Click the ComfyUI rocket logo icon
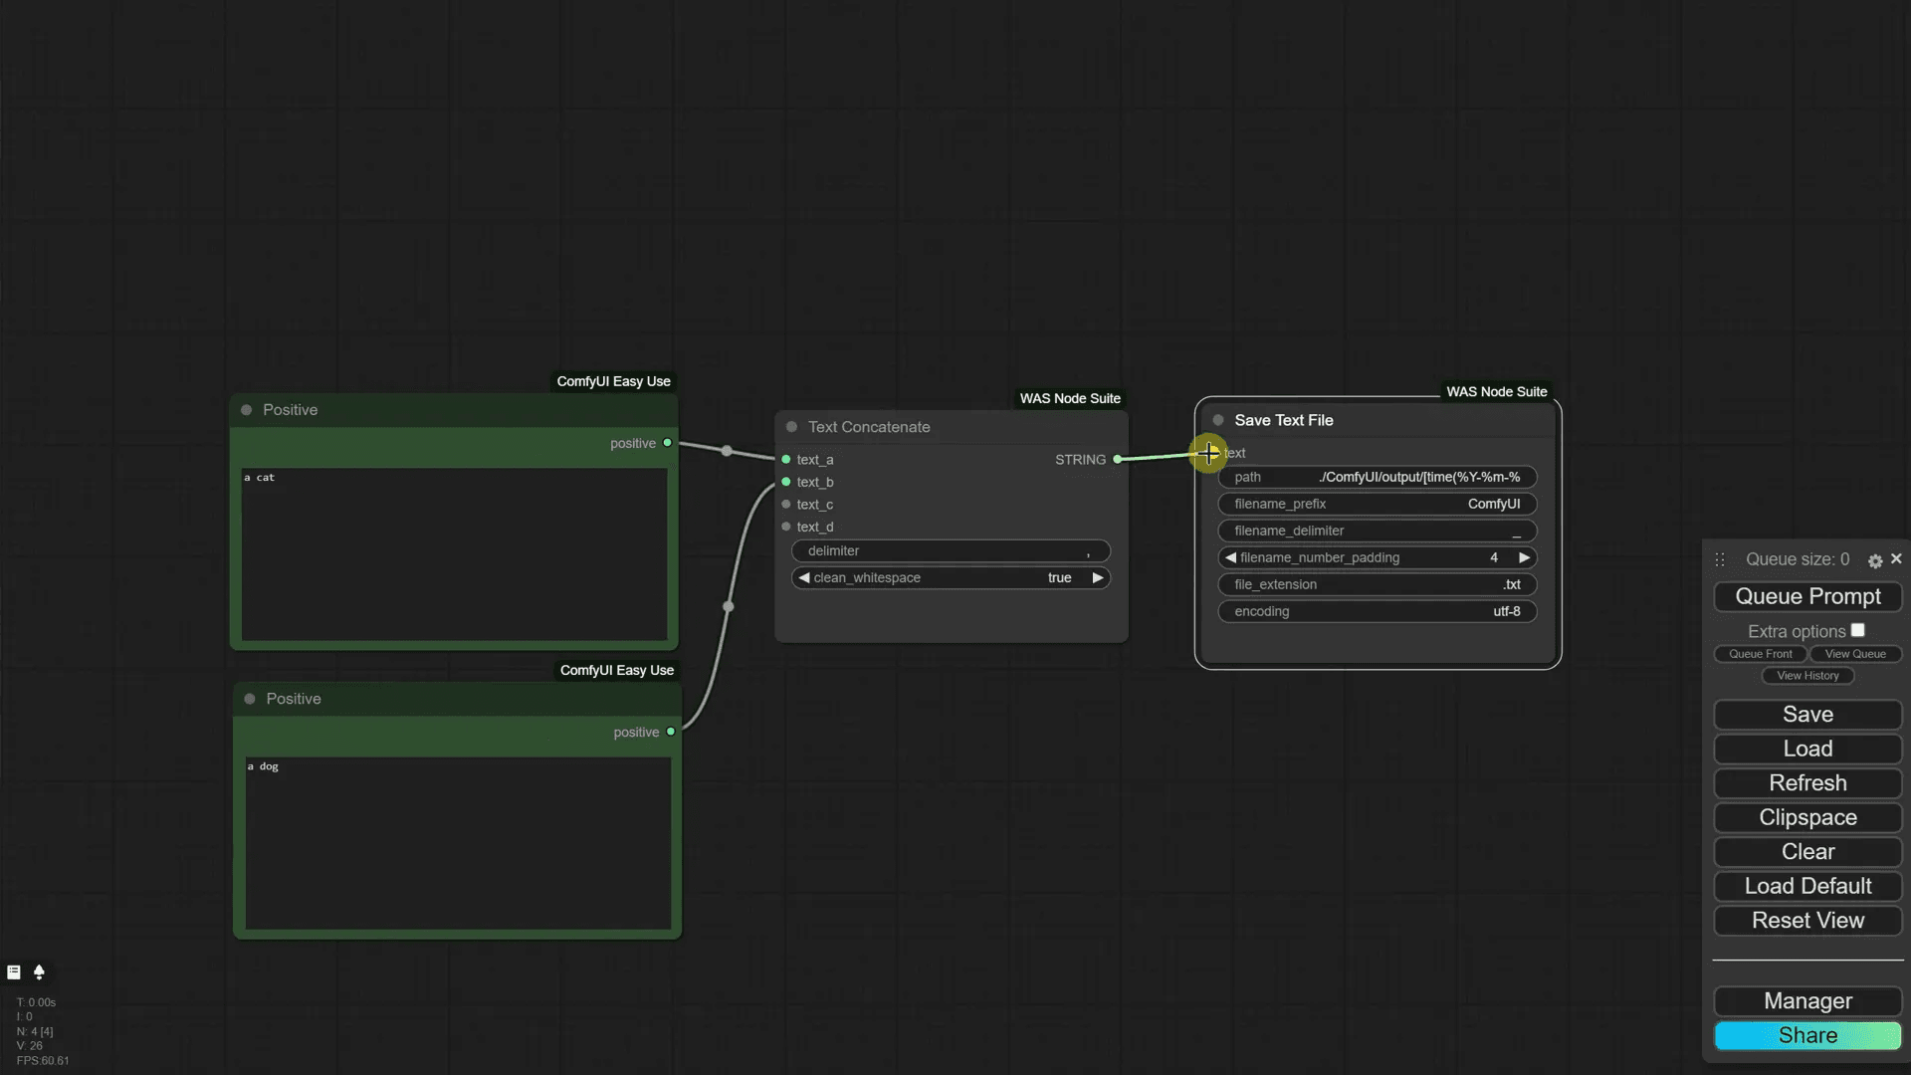 pyautogui.click(x=40, y=972)
